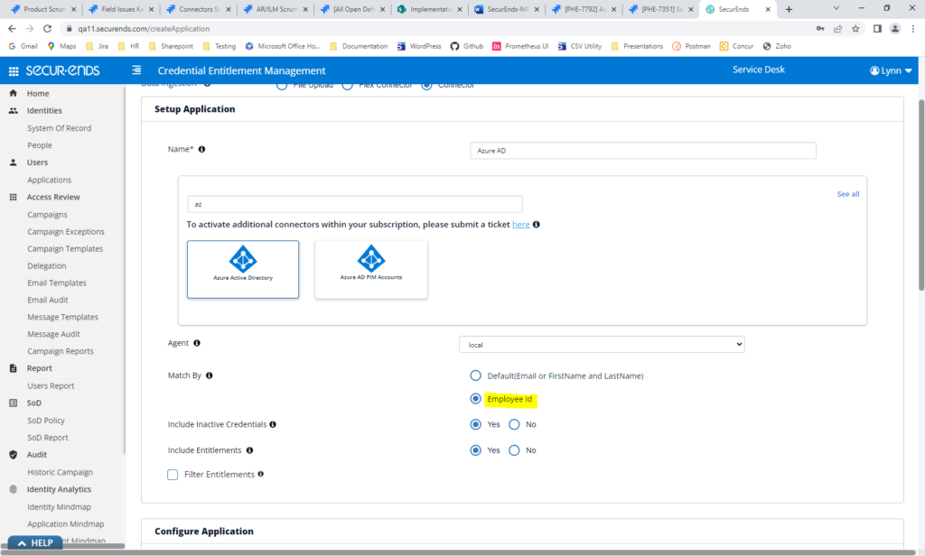Check the Filter Entitlements checkbox
This screenshot has height=556, width=925.
tap(173, 475)
